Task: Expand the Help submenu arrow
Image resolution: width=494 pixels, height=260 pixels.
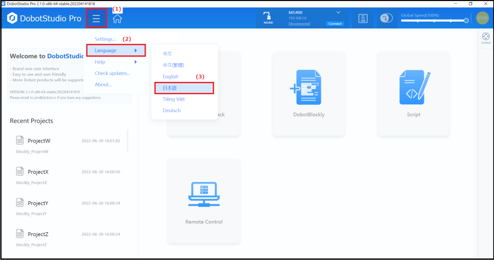Action: (136, 62)
